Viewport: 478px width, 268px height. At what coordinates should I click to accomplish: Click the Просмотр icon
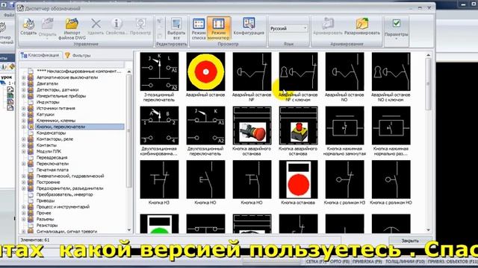[x=140, y=27]
